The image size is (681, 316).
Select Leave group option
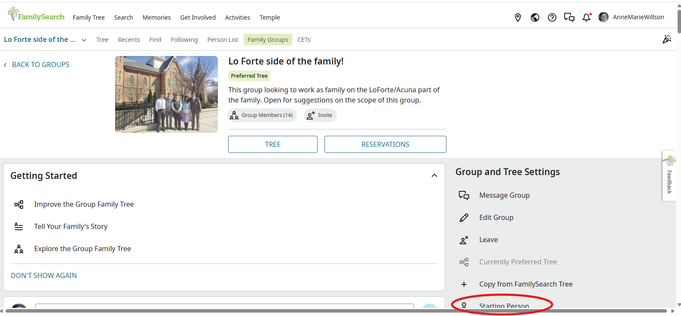(488, 240)
